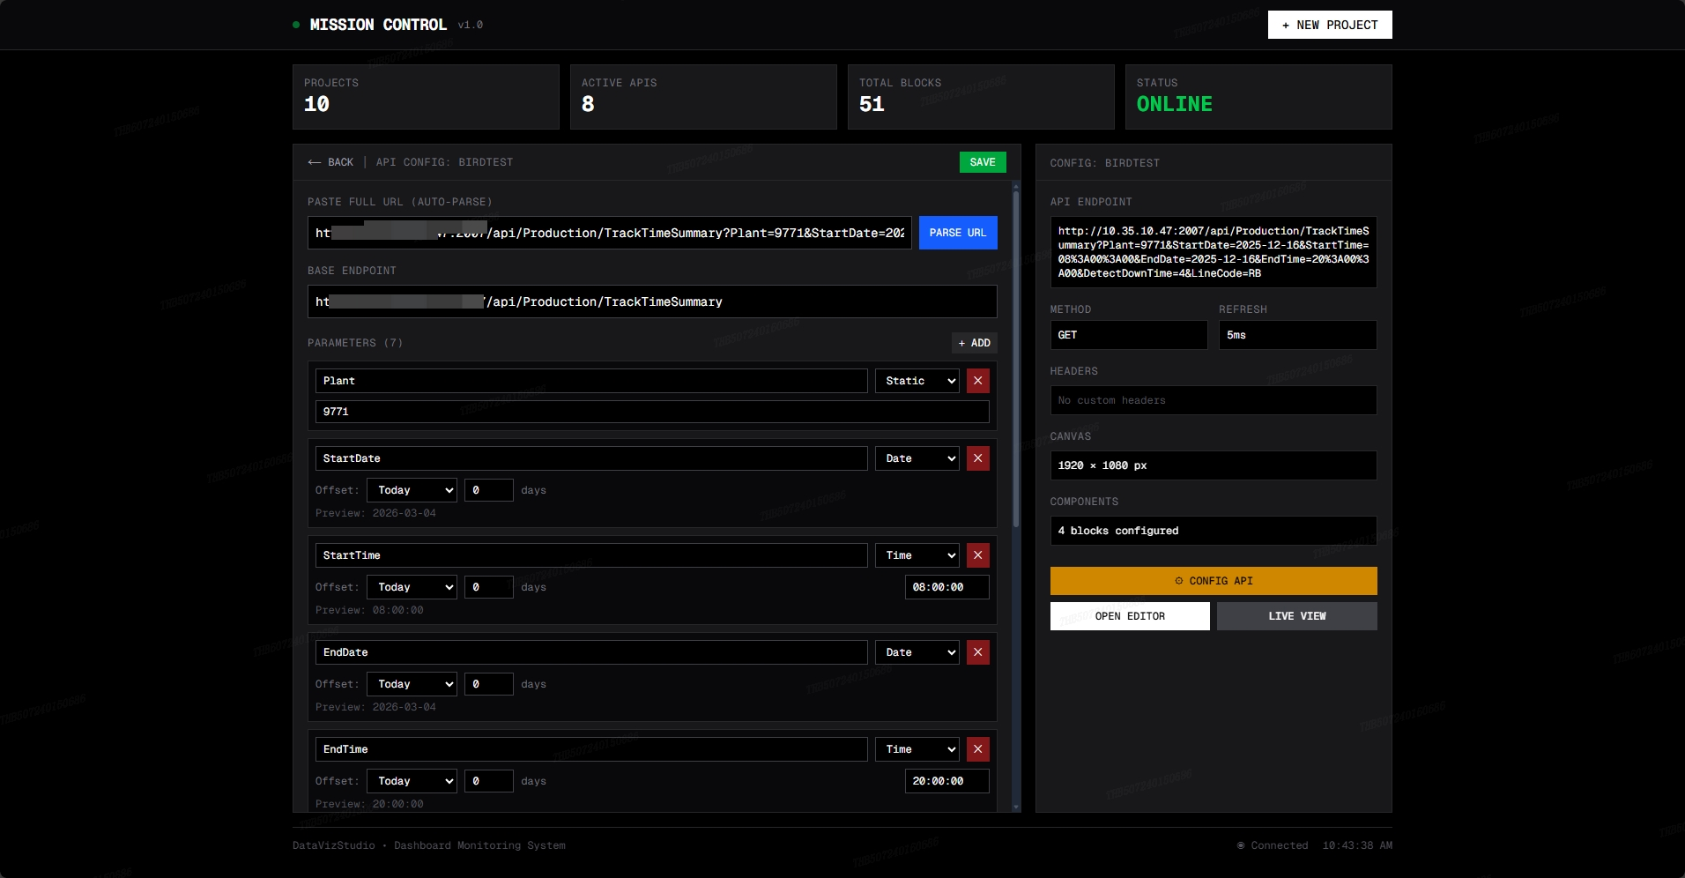The height and width of the screenshot is (878, 1685).
Task: Launch the Live View
Action: point(1296,616)
